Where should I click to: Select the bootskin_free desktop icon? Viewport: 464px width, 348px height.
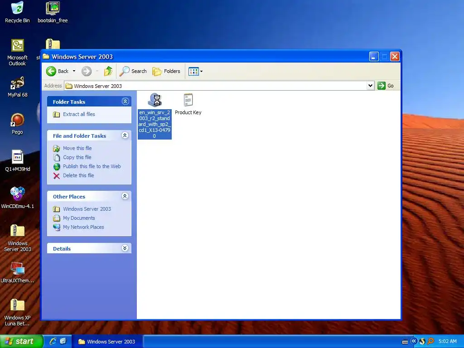(x=53, y=12)
